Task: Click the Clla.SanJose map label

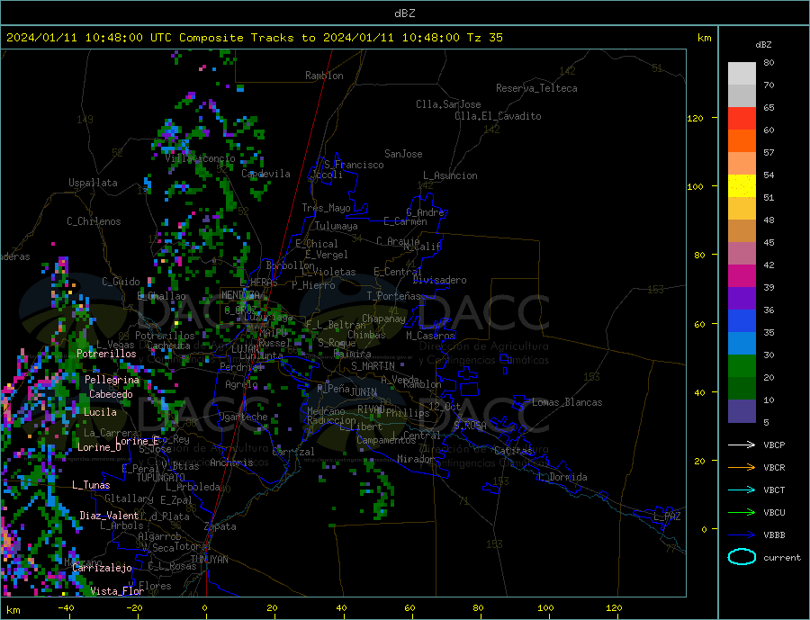Action: (x=448, y=104)
